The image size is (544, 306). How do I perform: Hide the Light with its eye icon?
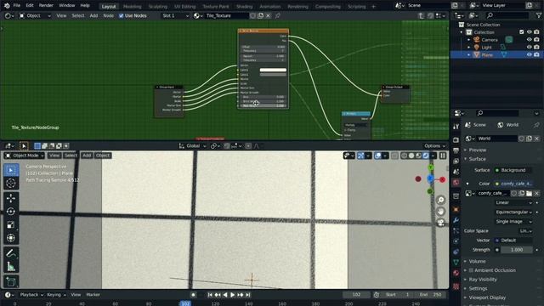529,48
